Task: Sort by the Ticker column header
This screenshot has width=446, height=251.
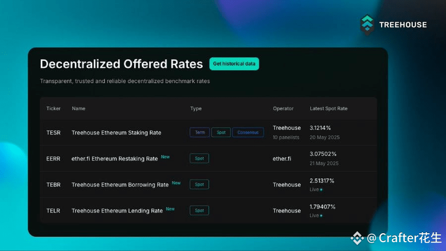Action: 54,108
